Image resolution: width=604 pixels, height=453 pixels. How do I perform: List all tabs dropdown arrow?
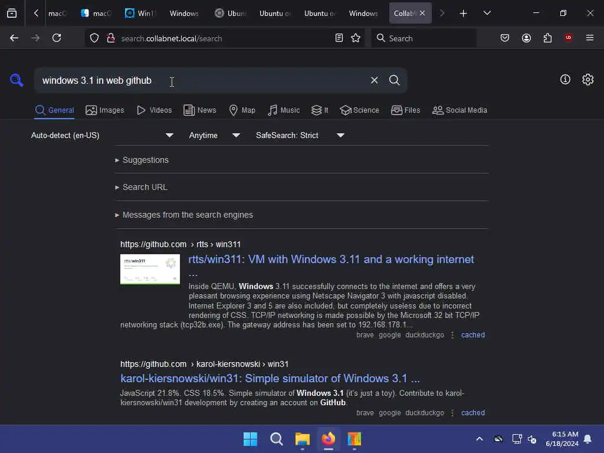pyautogui.click(x=487, y=13)
